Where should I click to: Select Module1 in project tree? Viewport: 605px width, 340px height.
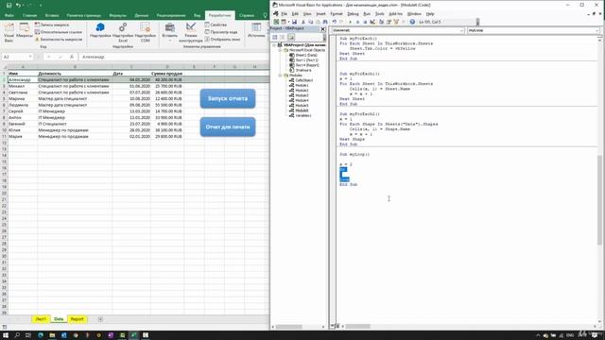299,85
